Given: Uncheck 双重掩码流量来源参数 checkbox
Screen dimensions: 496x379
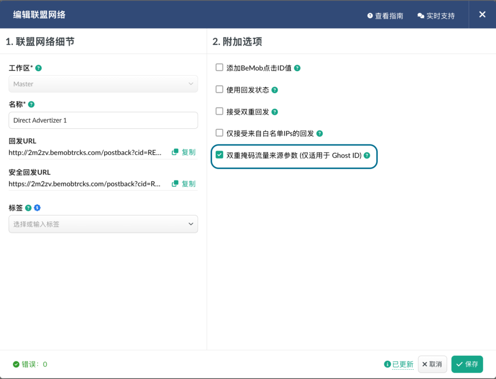Looking at the screenshot, I should pyautogui.click(x=219, y=156).
